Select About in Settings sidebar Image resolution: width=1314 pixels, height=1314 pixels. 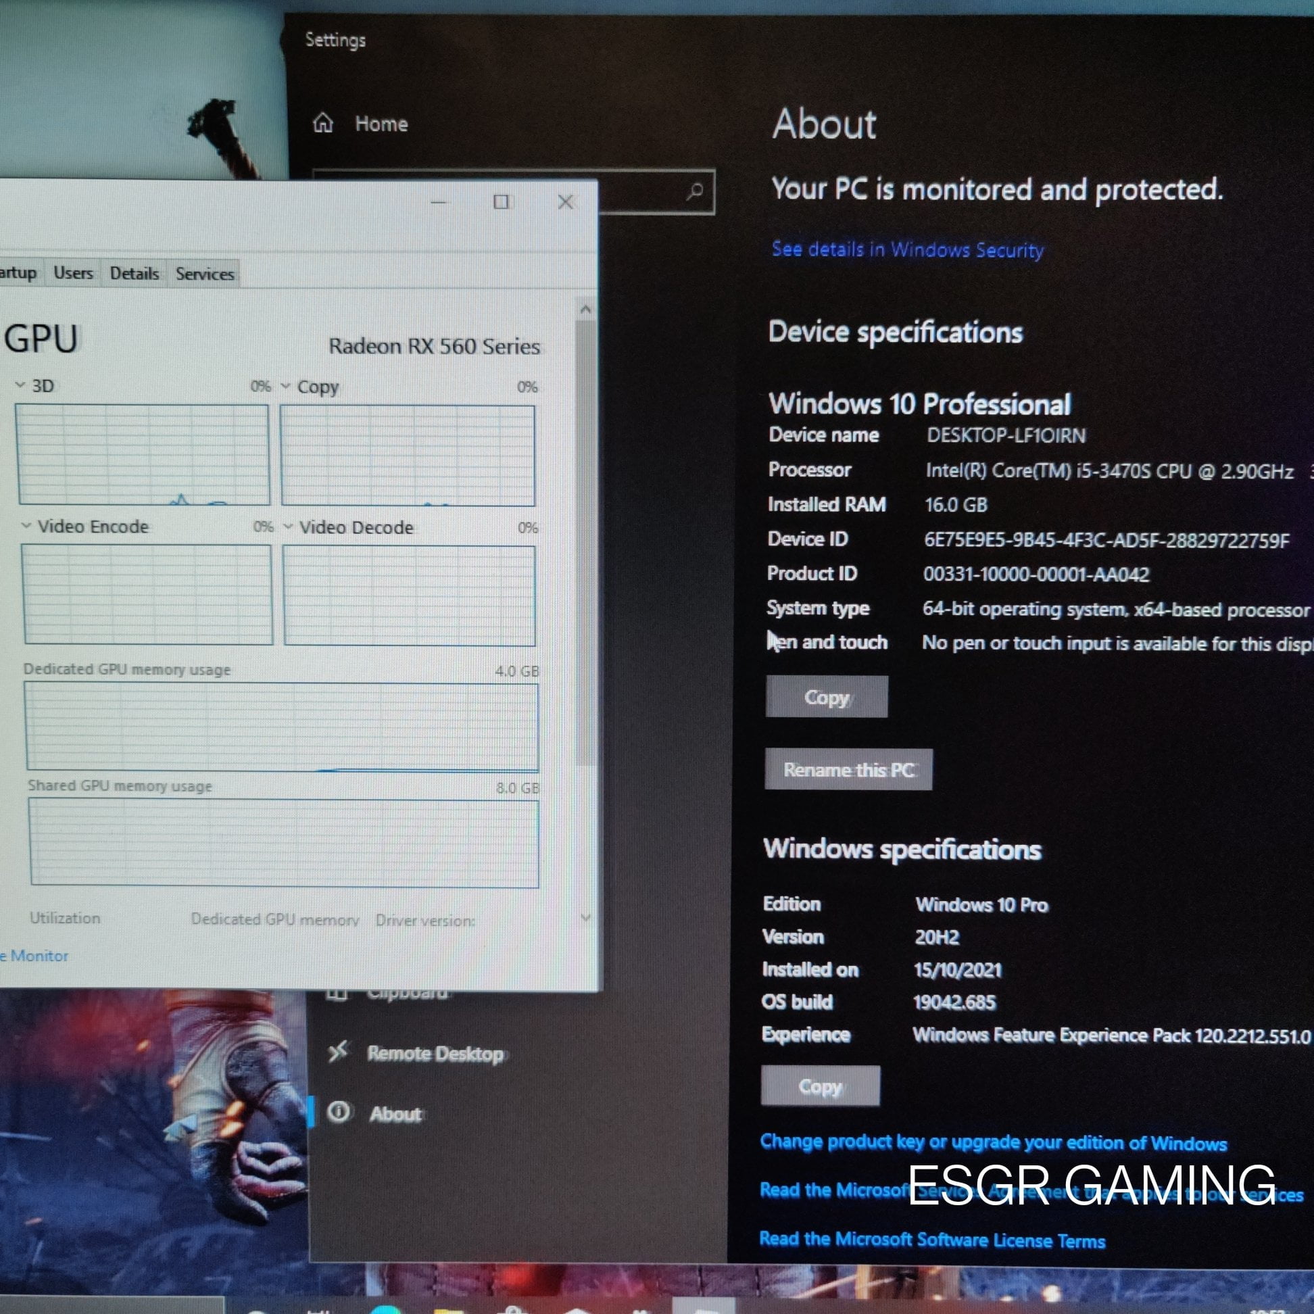pyautogui.click(x=396, y=1114)
